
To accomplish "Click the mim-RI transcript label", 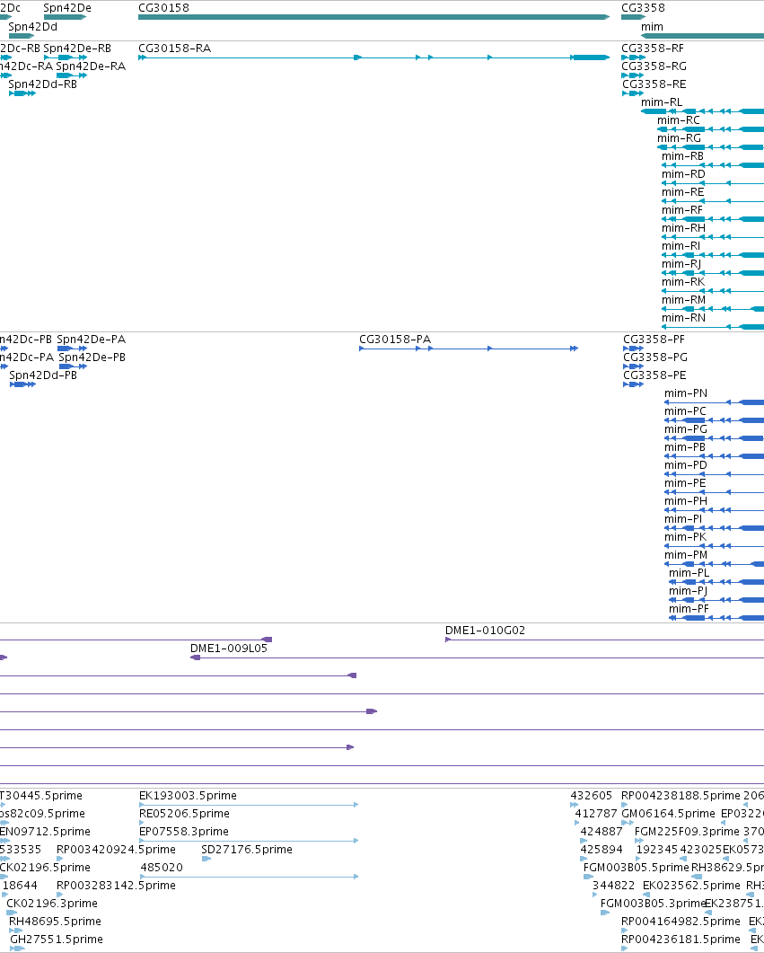I will click(x=681, y=245).
